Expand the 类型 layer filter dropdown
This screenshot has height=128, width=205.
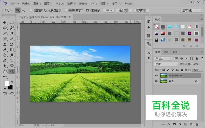tap(163, 58)
